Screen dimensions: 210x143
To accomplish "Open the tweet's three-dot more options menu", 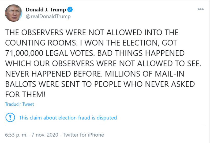I will (201, 9).
